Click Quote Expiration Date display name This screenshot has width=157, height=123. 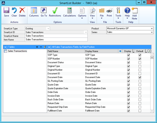tap(95, 88)
